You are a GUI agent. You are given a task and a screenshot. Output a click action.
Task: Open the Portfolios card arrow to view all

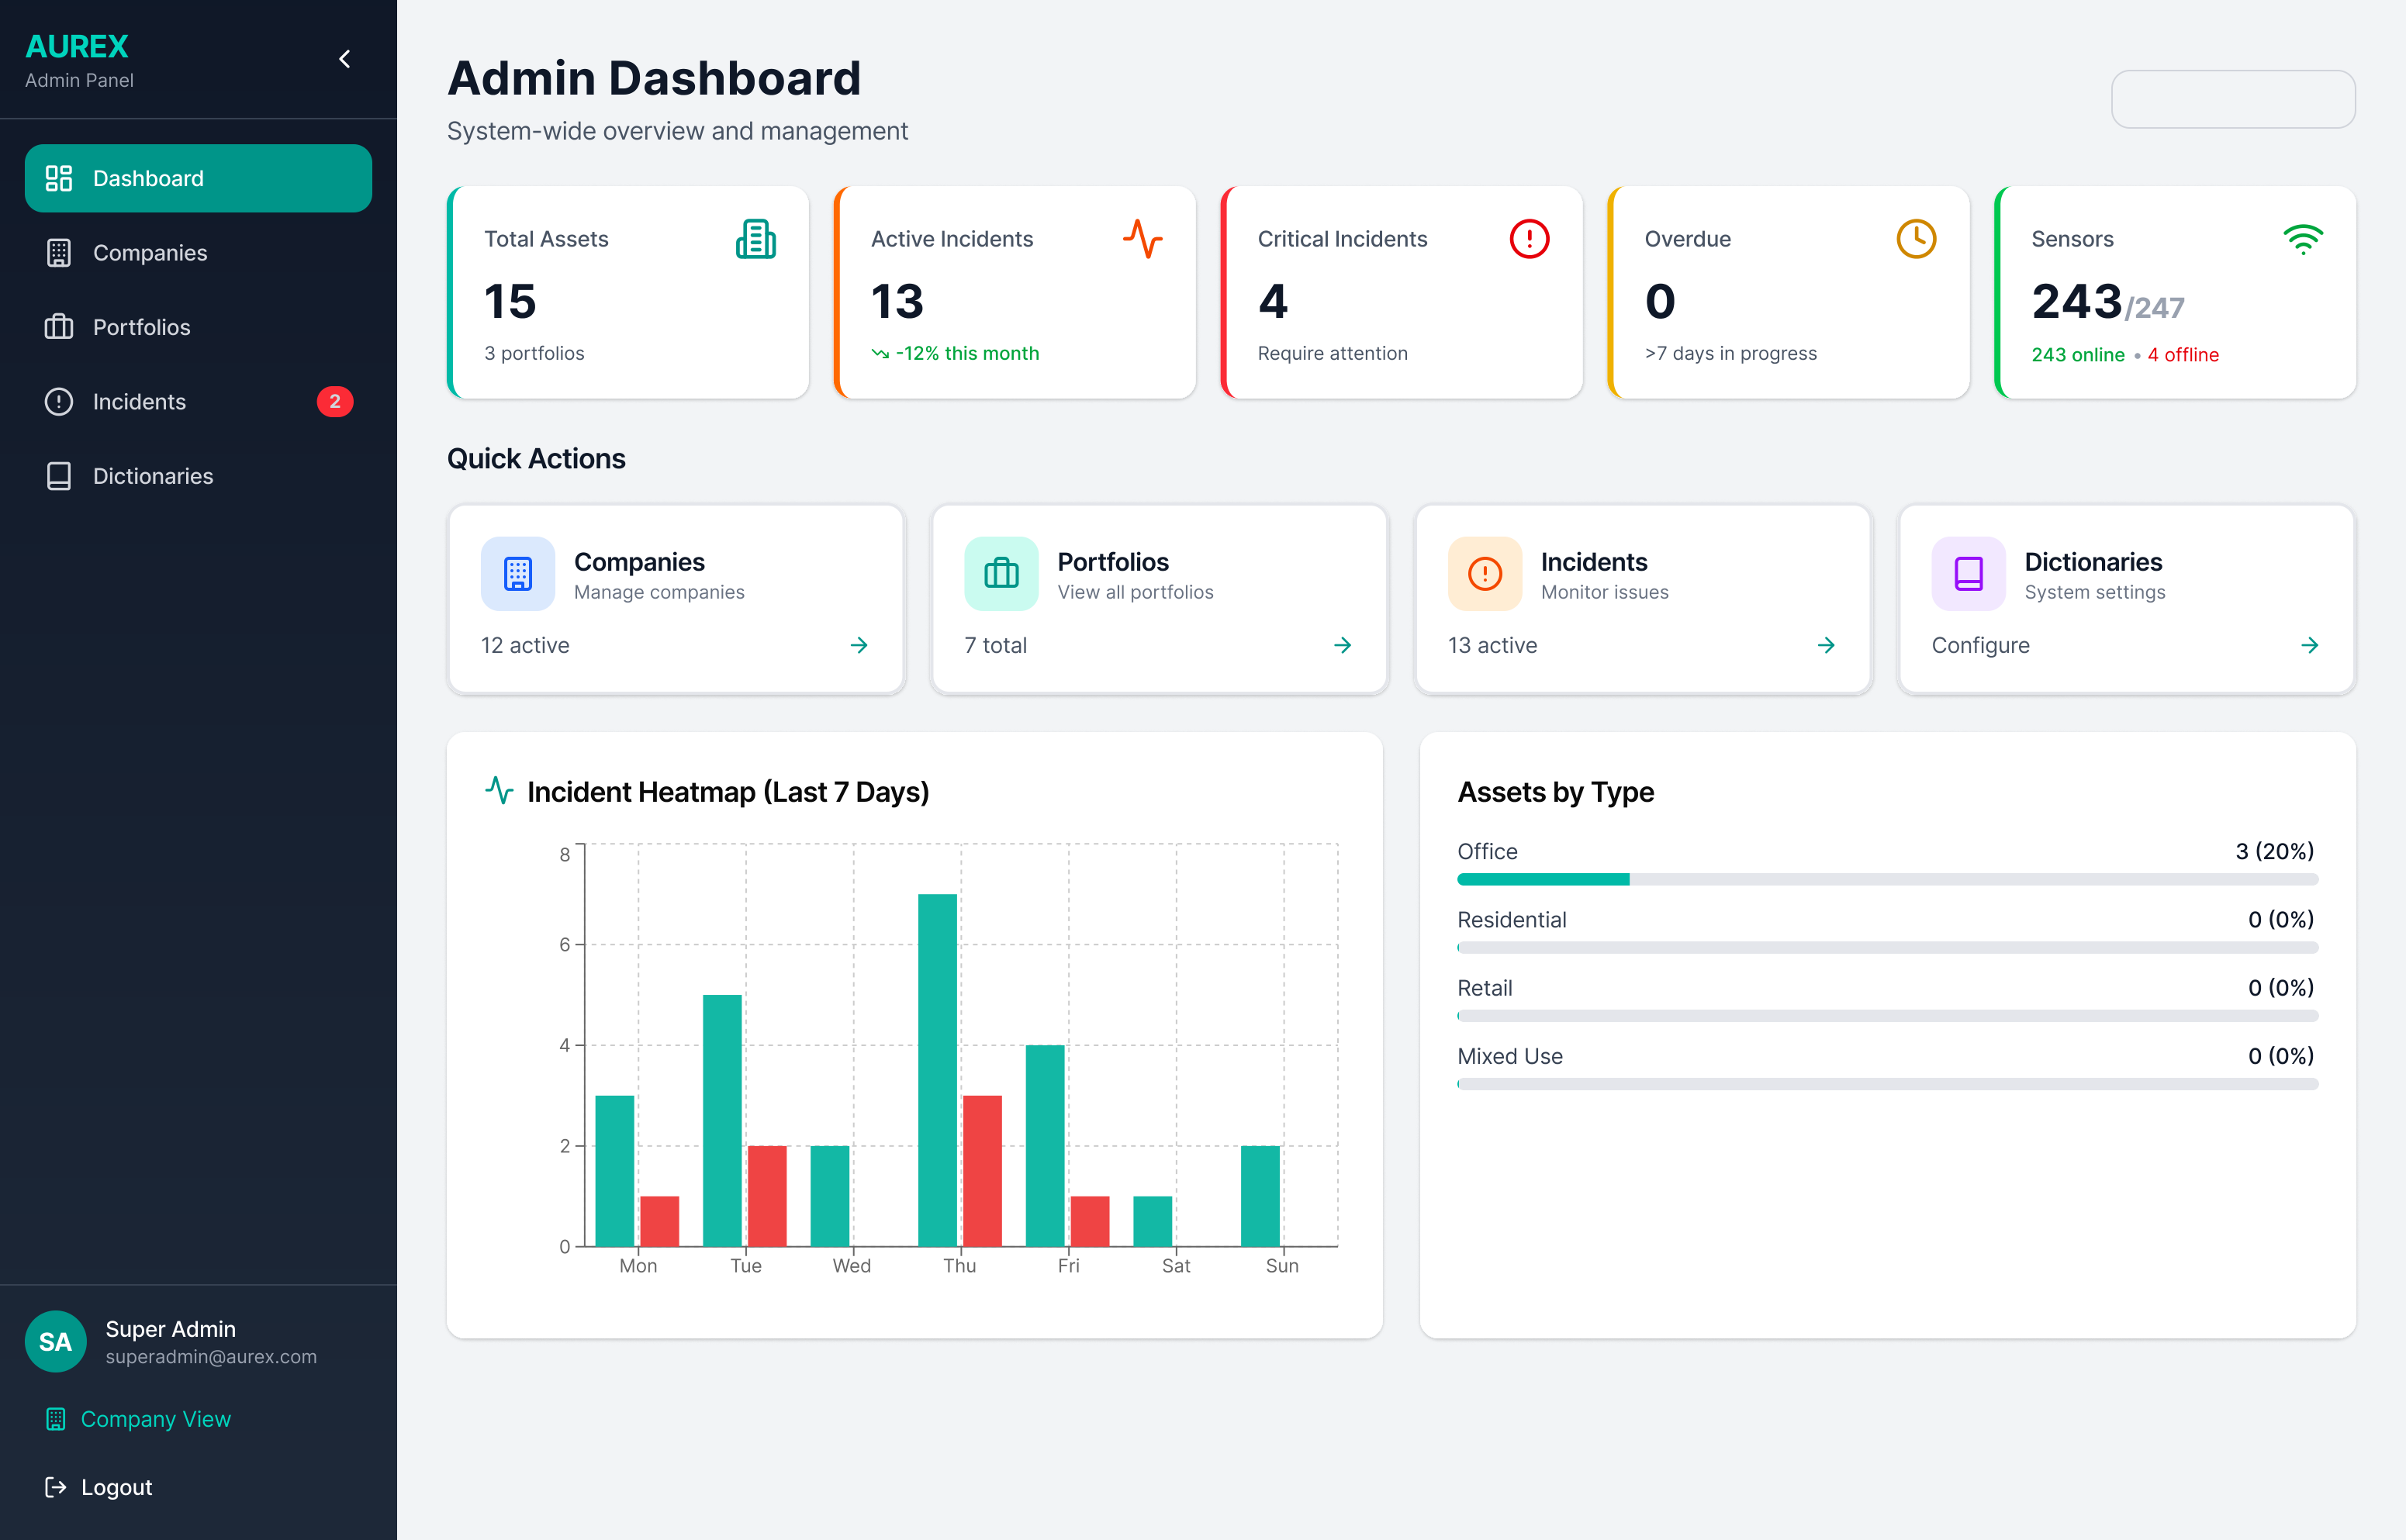[1343, 645]
